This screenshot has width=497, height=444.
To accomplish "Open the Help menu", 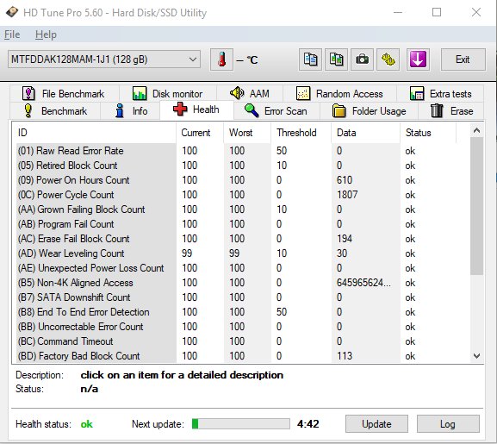I will pos(46,34).
